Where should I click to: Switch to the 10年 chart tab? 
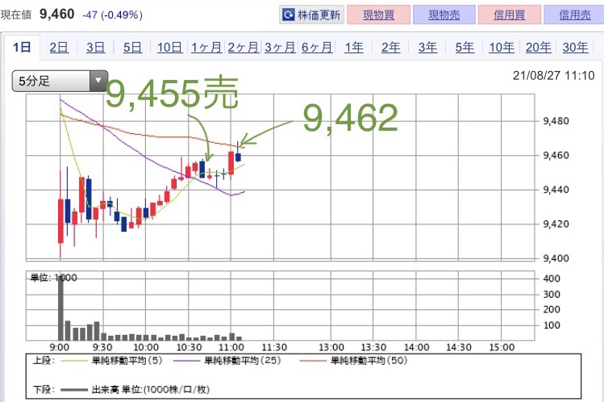[x=501, y=48]
